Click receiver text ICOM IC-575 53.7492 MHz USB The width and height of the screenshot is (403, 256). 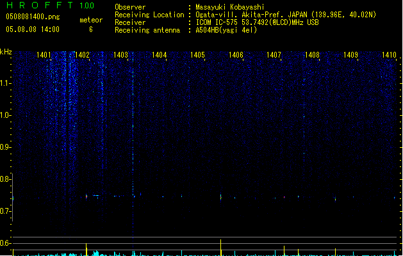(x=257, y=22)
